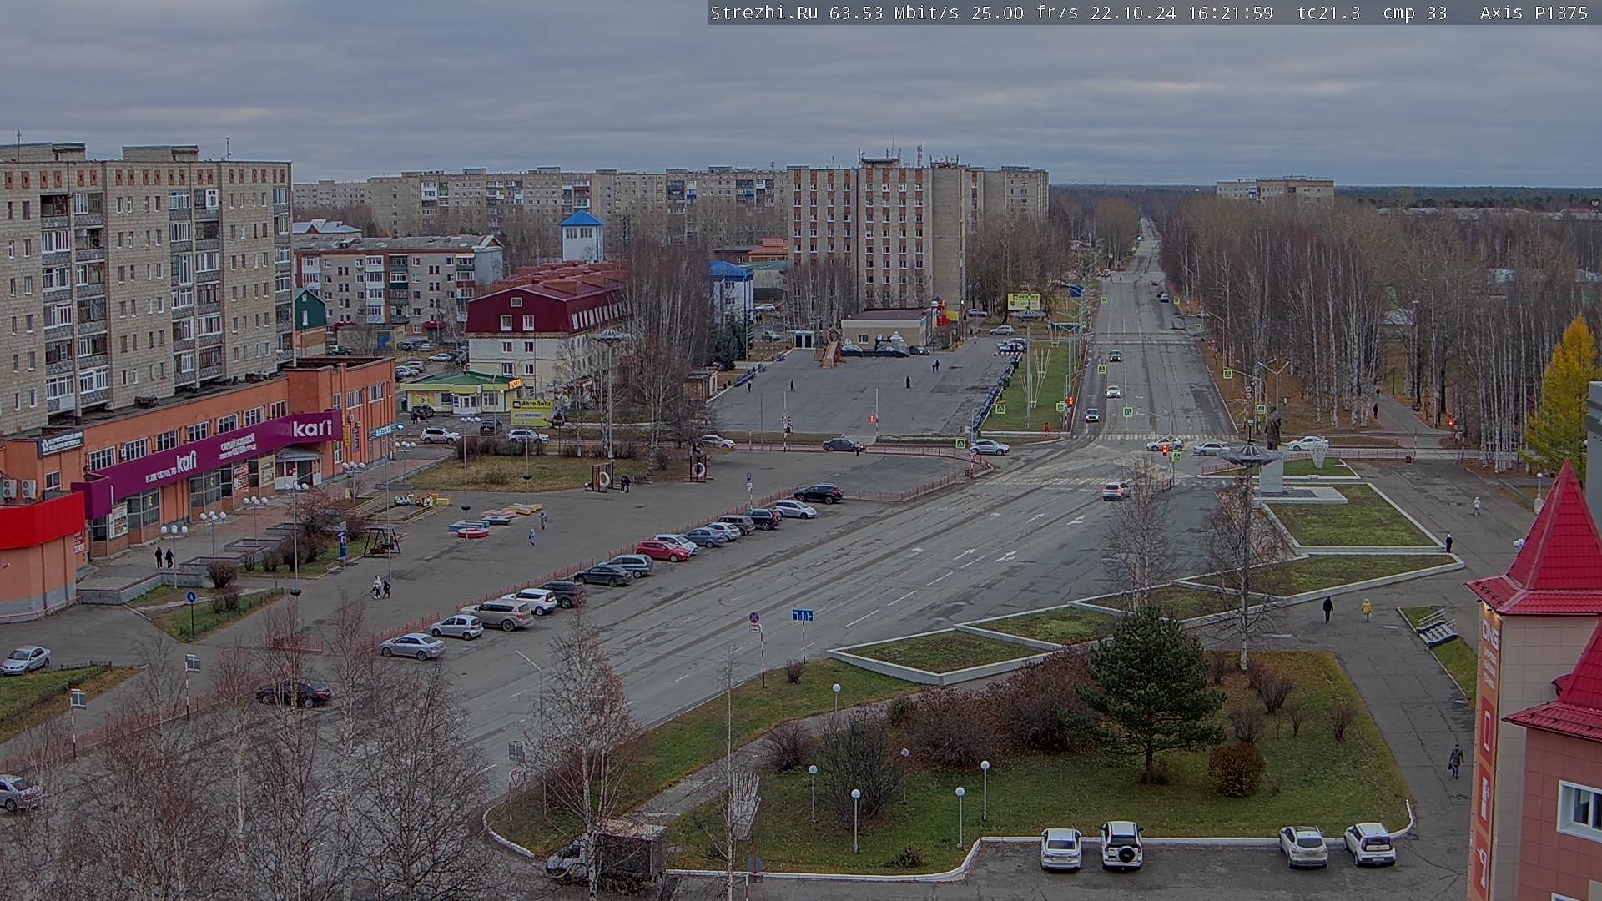Click the 25.00 fr/s frame rate value
Viewport: 1602px width, 901px height.
click(1025, 13)
